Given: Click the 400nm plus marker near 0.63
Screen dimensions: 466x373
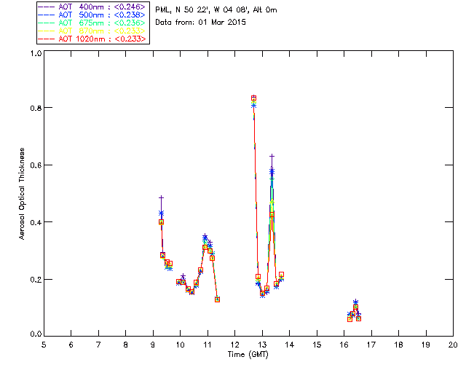Looking at the screenshot, I should tap(272, 156).
